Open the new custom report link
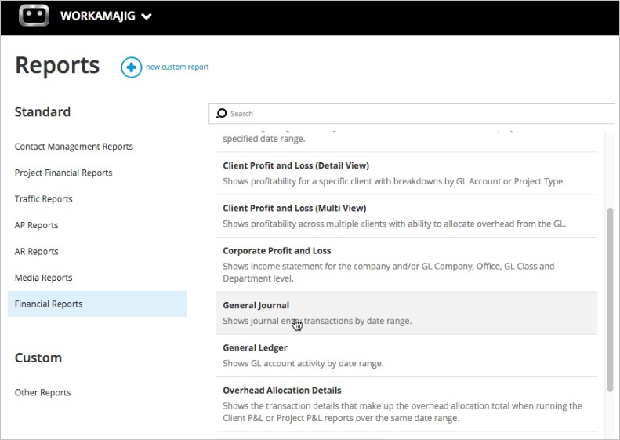Image resolution: width=620 pixels, height=440 pixels. coord(177,67)
